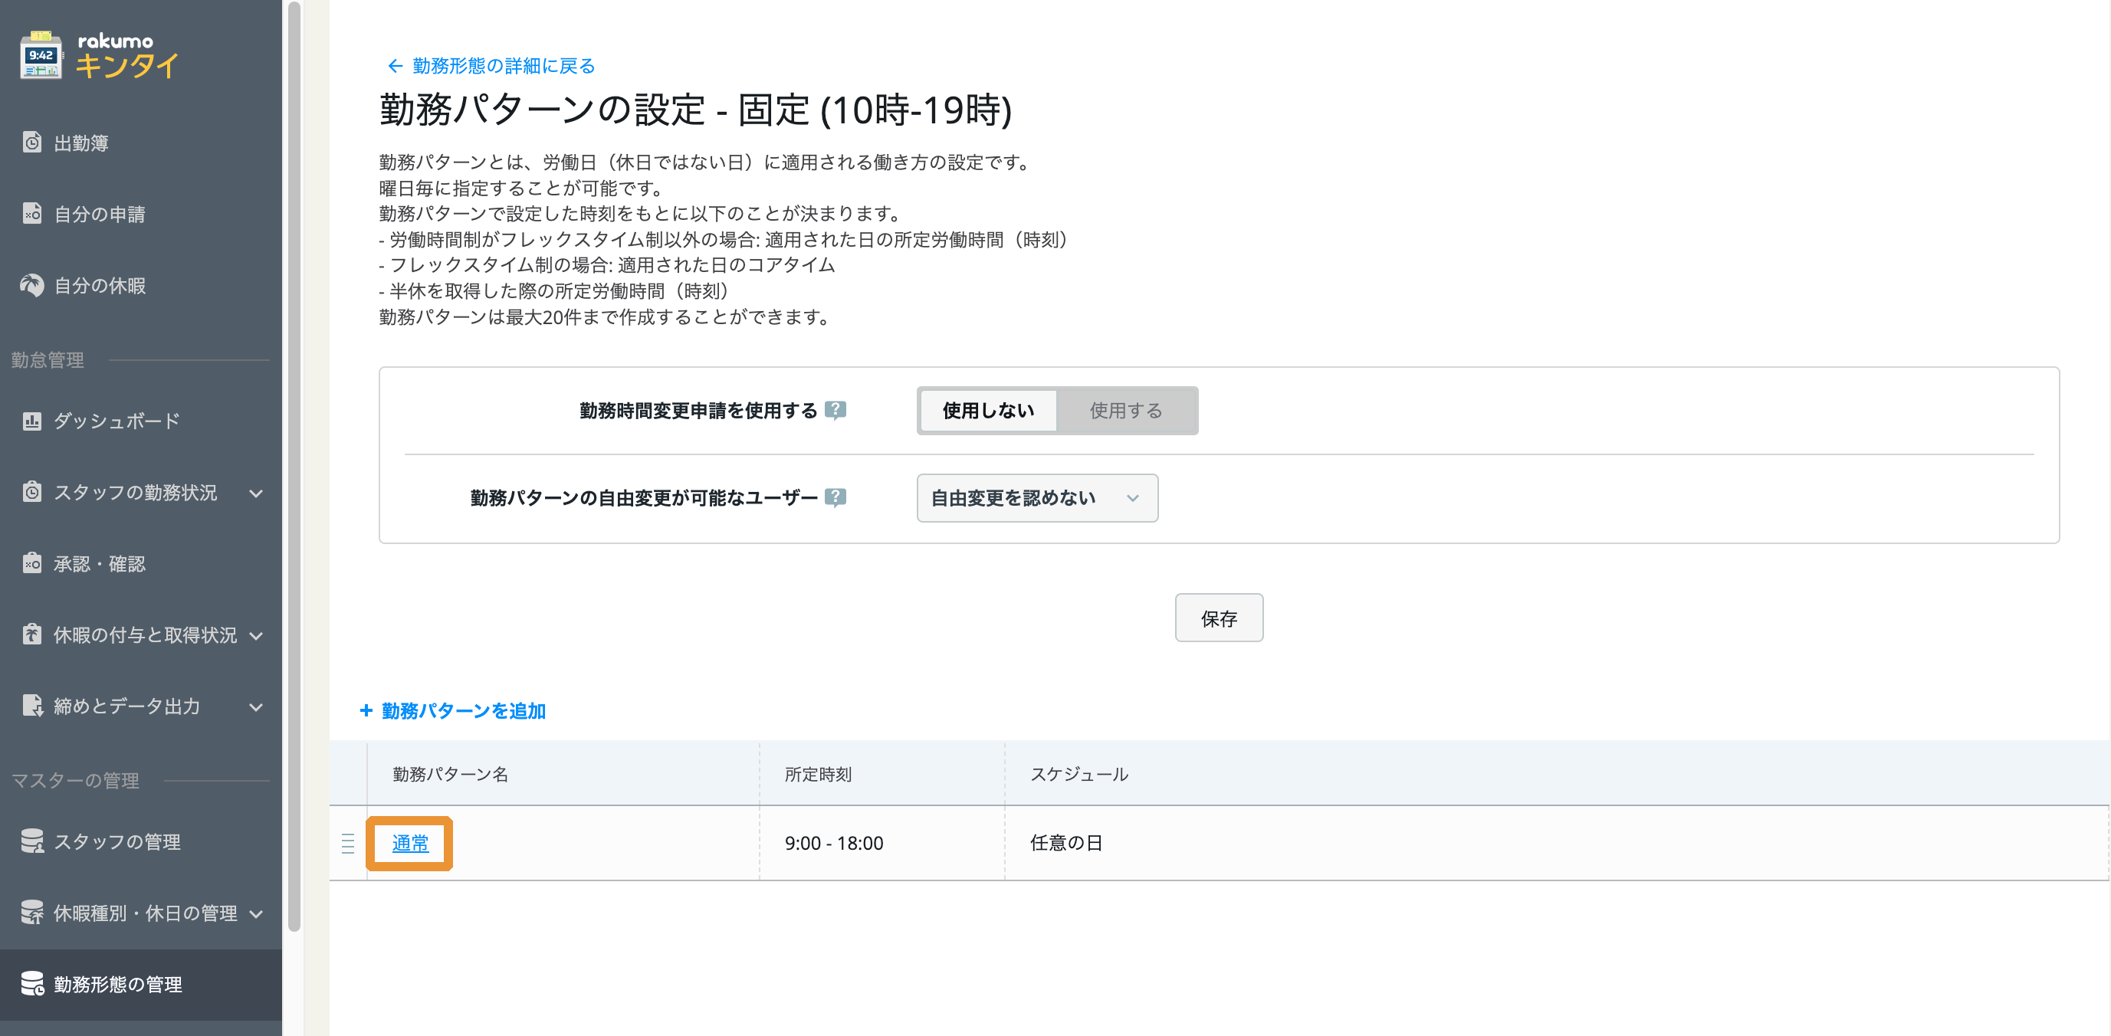Expand 休暇の付与と取得状況 submenu chevron
2111x1036 pixels.
tap(257, 635)
